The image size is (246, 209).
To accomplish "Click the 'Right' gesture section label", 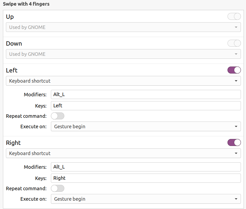I will [x=13, y=143].
